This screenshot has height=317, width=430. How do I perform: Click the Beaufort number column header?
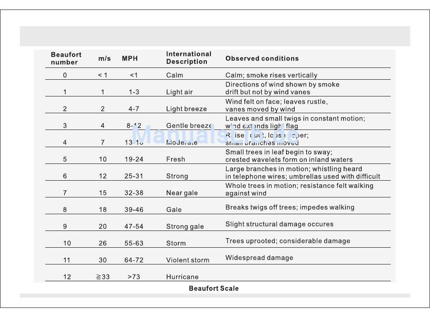(x=66, y=58)
